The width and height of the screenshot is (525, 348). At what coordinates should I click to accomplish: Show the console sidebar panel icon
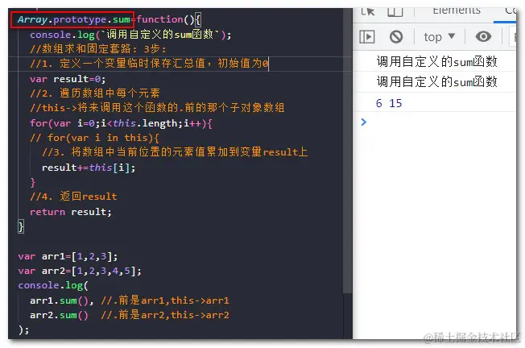[x=367, y=36]
